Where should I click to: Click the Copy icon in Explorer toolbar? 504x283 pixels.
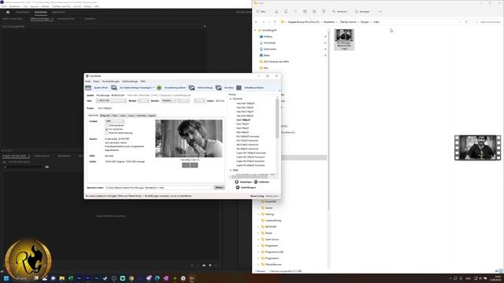[x=286, y=12]
